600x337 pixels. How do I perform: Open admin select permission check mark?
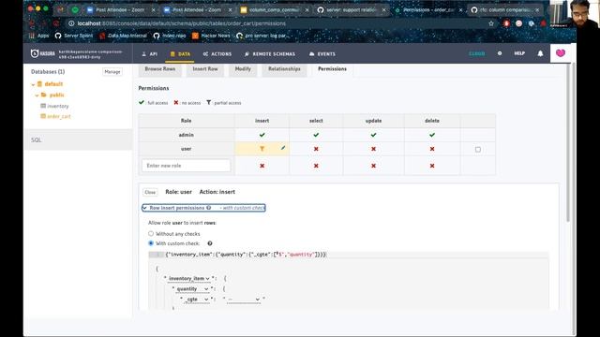316,135
